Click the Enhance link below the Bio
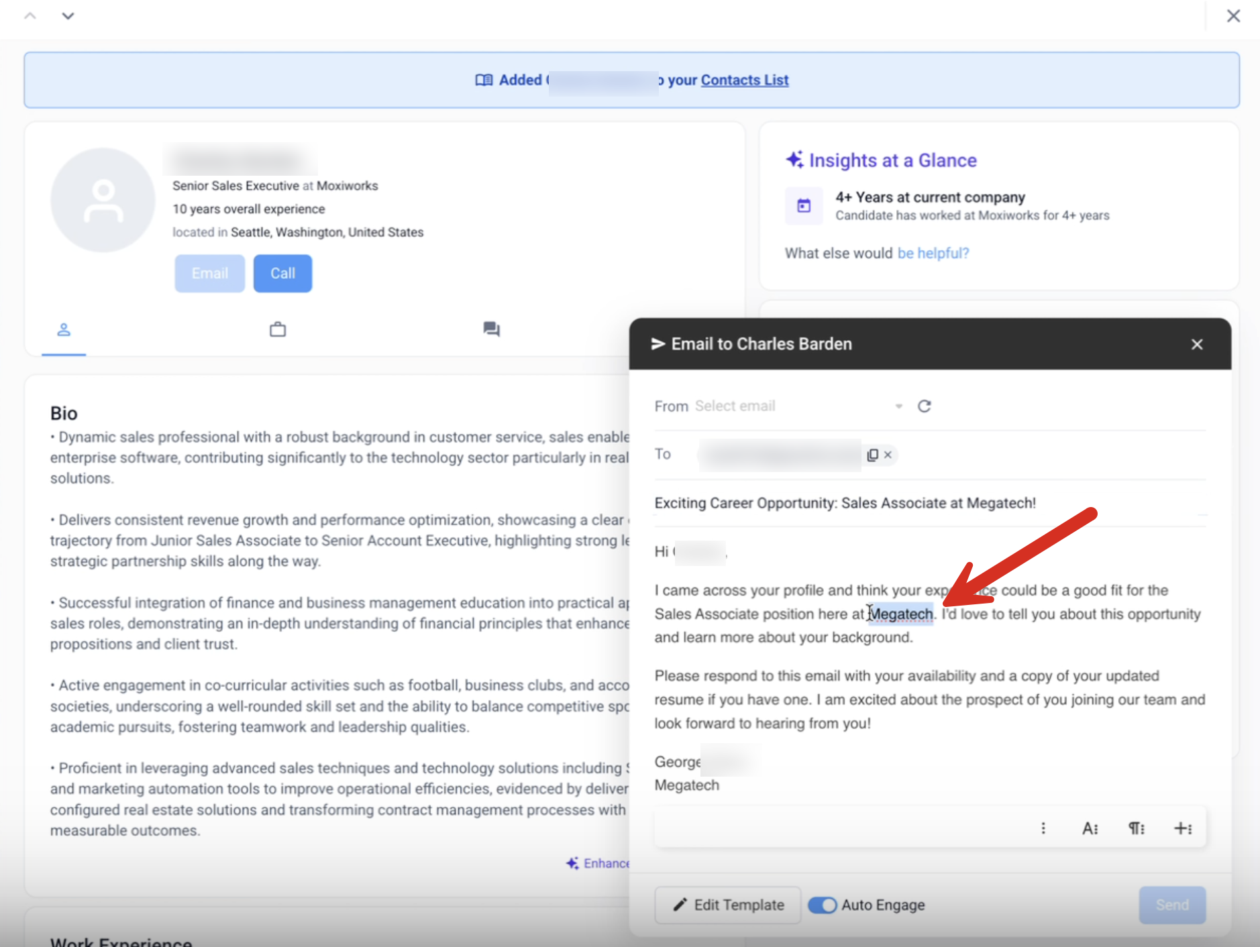This screenshot has width=1260, height=947. (x=598, y=863)
